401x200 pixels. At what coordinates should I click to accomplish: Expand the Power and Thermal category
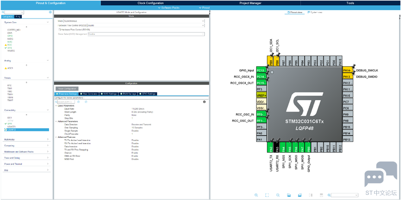point(48,164)
